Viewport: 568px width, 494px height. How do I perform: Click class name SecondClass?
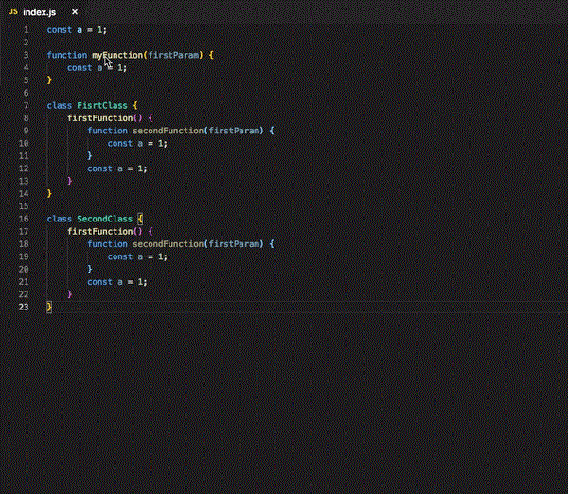[x=105, y=219]
